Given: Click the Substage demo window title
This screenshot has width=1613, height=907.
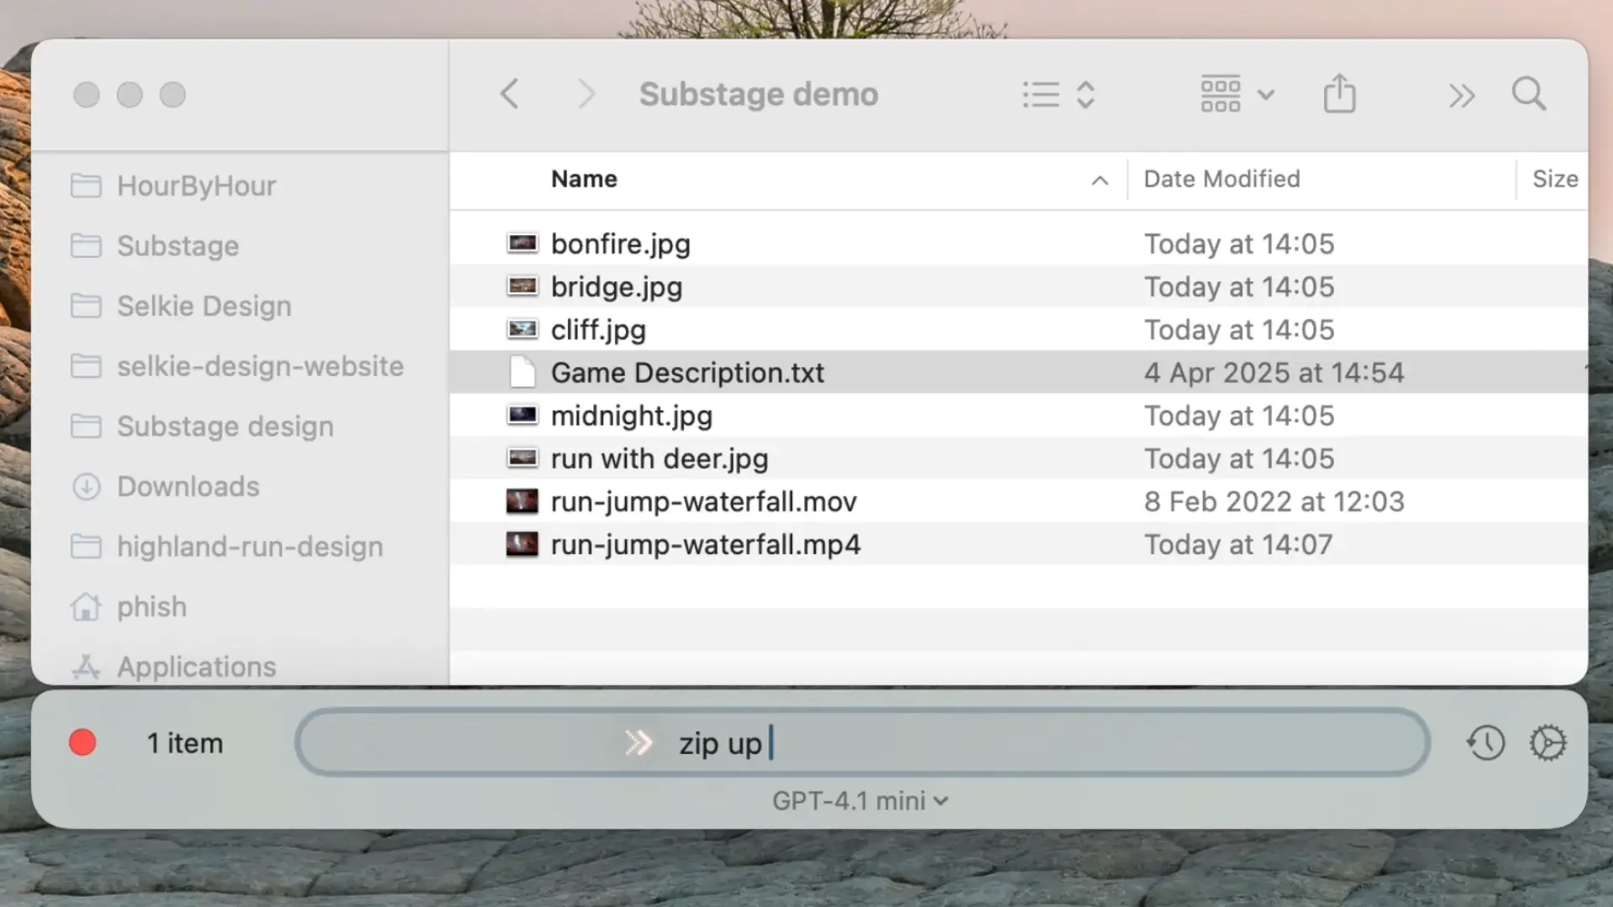Looking at the screenshot, I should click(x=759, y=94).
